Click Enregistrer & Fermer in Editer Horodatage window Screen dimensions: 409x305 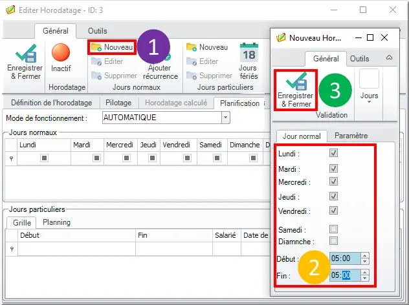pyautogui.click(x=25, y=62)
